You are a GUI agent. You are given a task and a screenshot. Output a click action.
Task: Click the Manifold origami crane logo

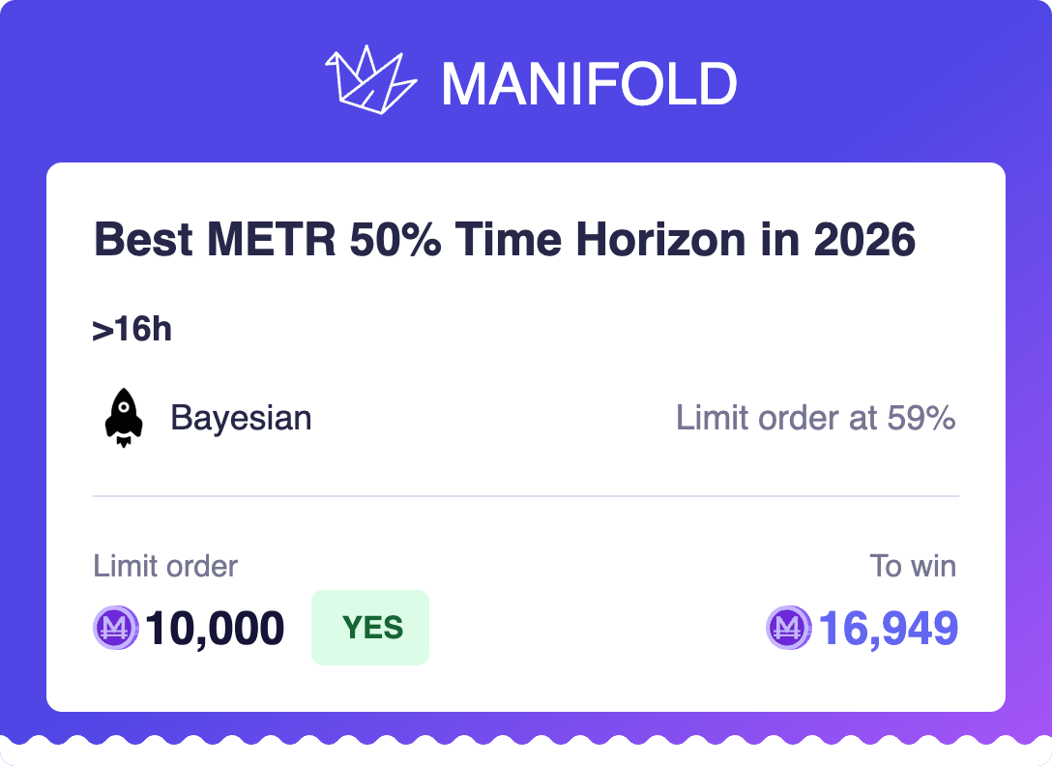click(370, 80)
